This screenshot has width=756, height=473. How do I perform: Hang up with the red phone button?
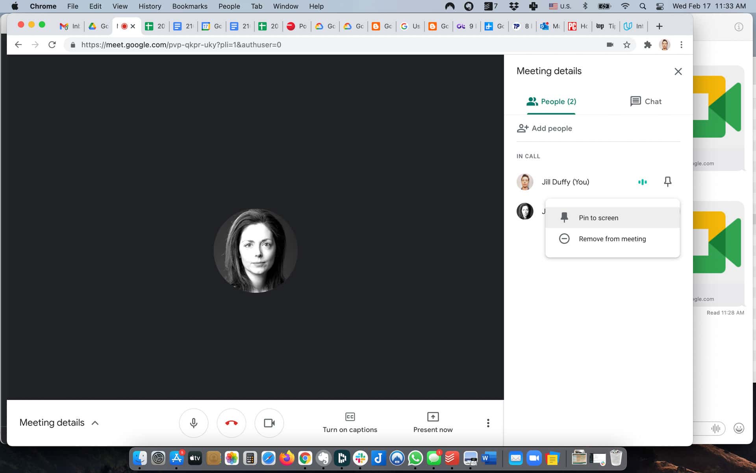[232, 423]
